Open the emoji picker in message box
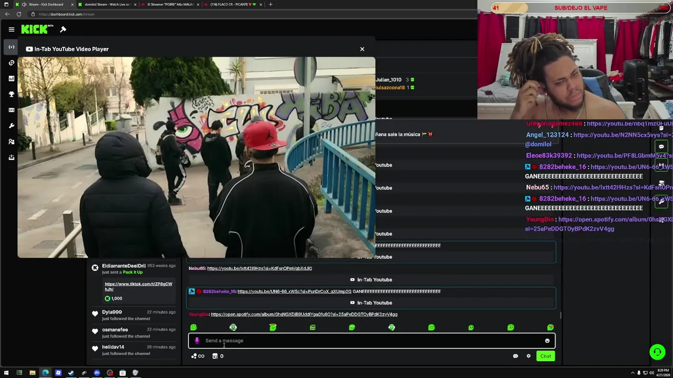The image size is (673, 378). 547,341
